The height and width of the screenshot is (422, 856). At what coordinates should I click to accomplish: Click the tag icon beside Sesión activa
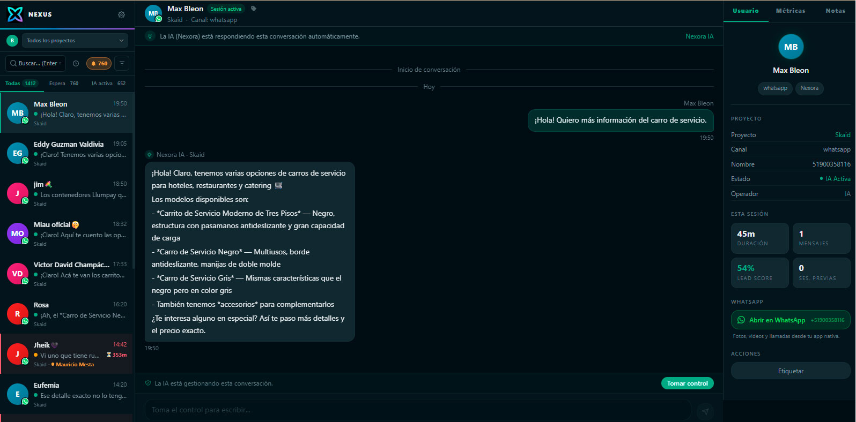coord(254,9)
